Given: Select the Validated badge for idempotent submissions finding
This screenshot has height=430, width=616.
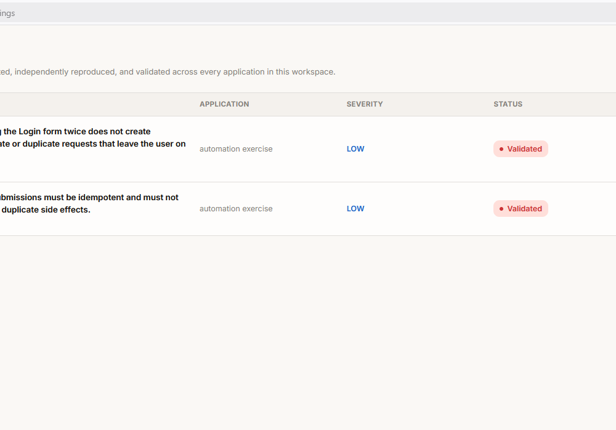Looking at the screenshot, I should click(x=521, y=209).
